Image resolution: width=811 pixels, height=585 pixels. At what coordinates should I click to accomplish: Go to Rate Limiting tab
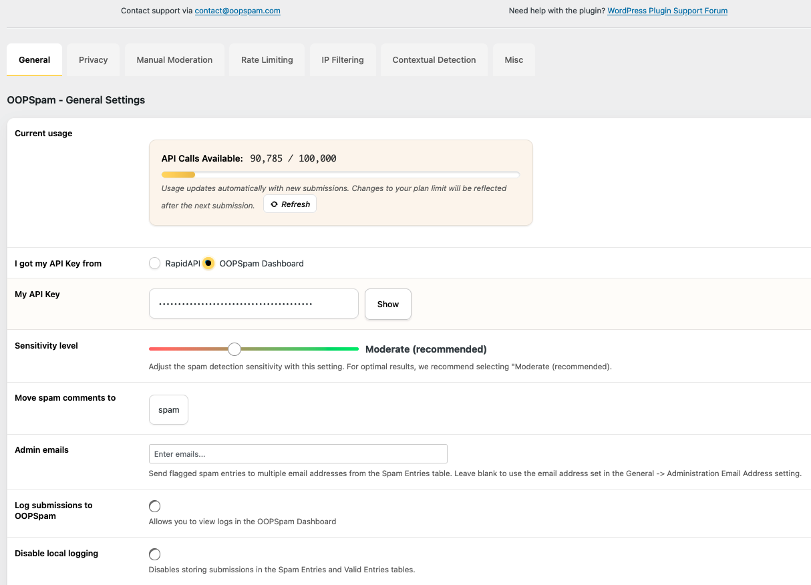coord(267,60)
